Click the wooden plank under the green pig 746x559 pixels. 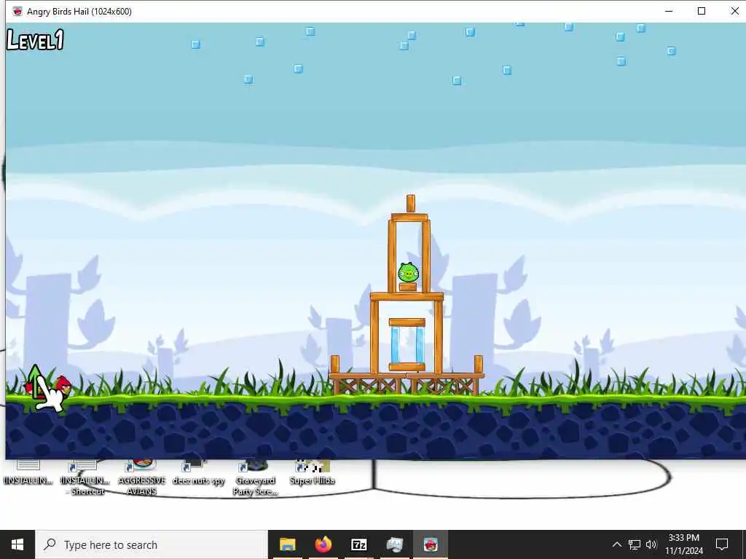click(408, 287)
